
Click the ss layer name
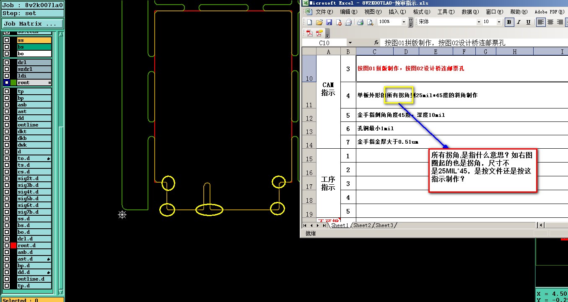click(x=34, y=40)
